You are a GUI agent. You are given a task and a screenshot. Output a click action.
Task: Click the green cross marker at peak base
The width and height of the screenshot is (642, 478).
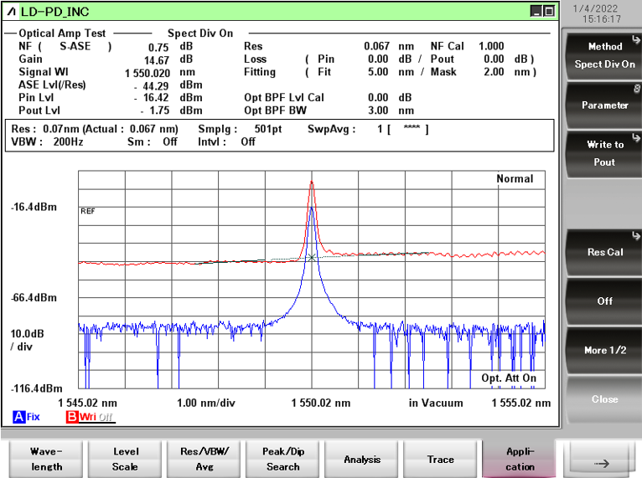coord(312,258)
